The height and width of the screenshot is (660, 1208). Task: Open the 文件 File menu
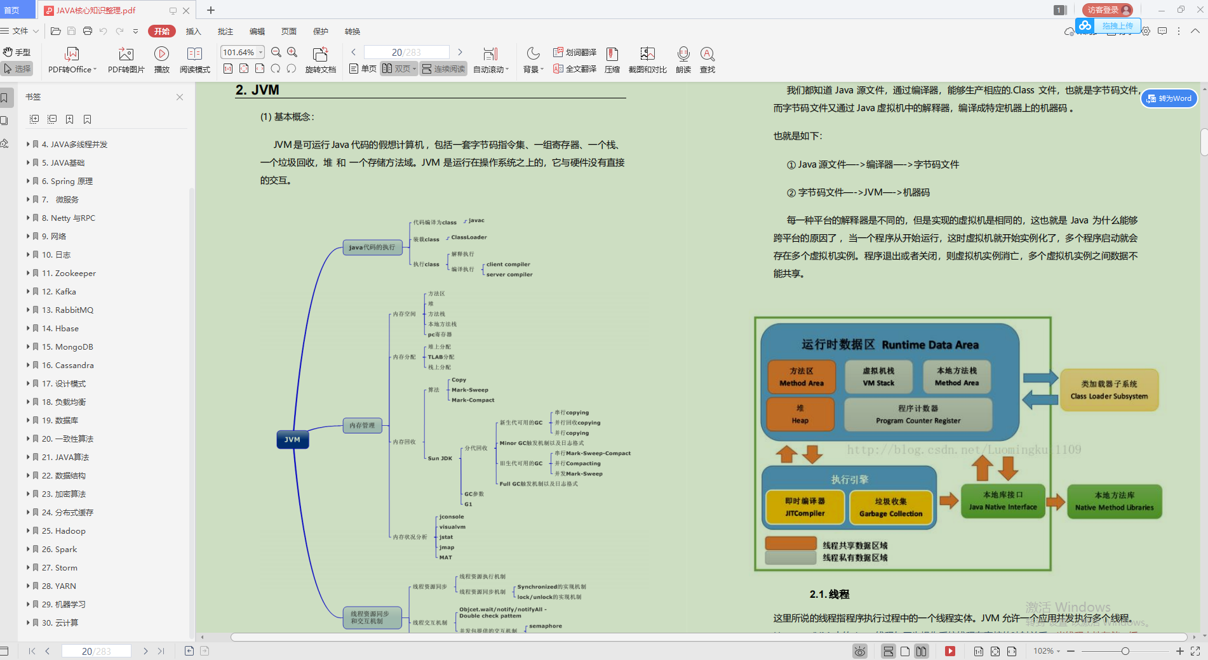[x=19, y=30]
